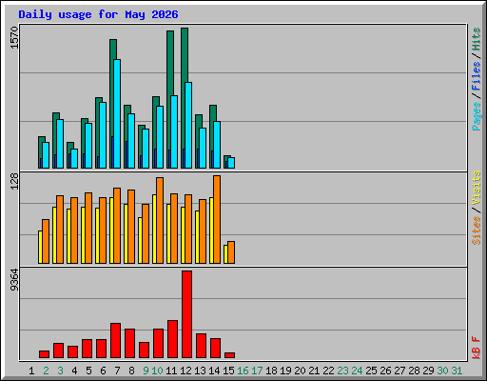487x381 pixels.
Task: Click day 2 on the x-axis
Action: pyautogui.click(x=46, y=371)
